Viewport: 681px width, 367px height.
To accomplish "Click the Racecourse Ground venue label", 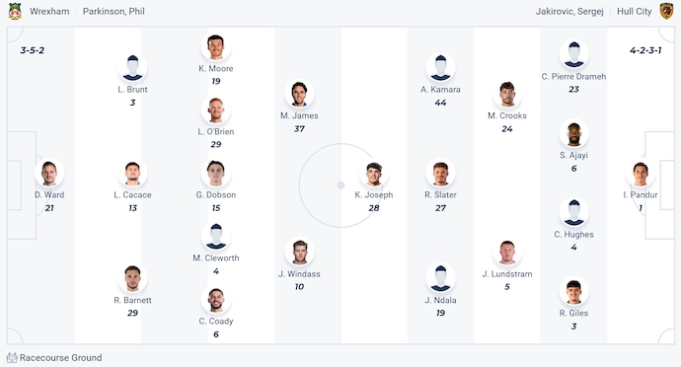I will (x=61, y=358).
